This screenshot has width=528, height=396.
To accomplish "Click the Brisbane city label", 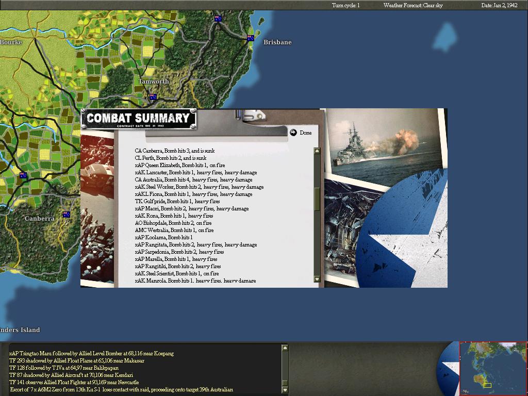I will 277,42.
